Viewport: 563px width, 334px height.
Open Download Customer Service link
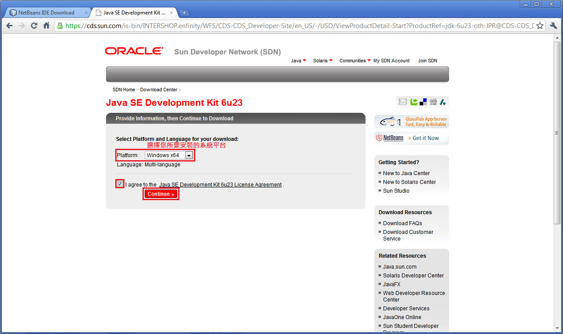click(x=408, y=235)
